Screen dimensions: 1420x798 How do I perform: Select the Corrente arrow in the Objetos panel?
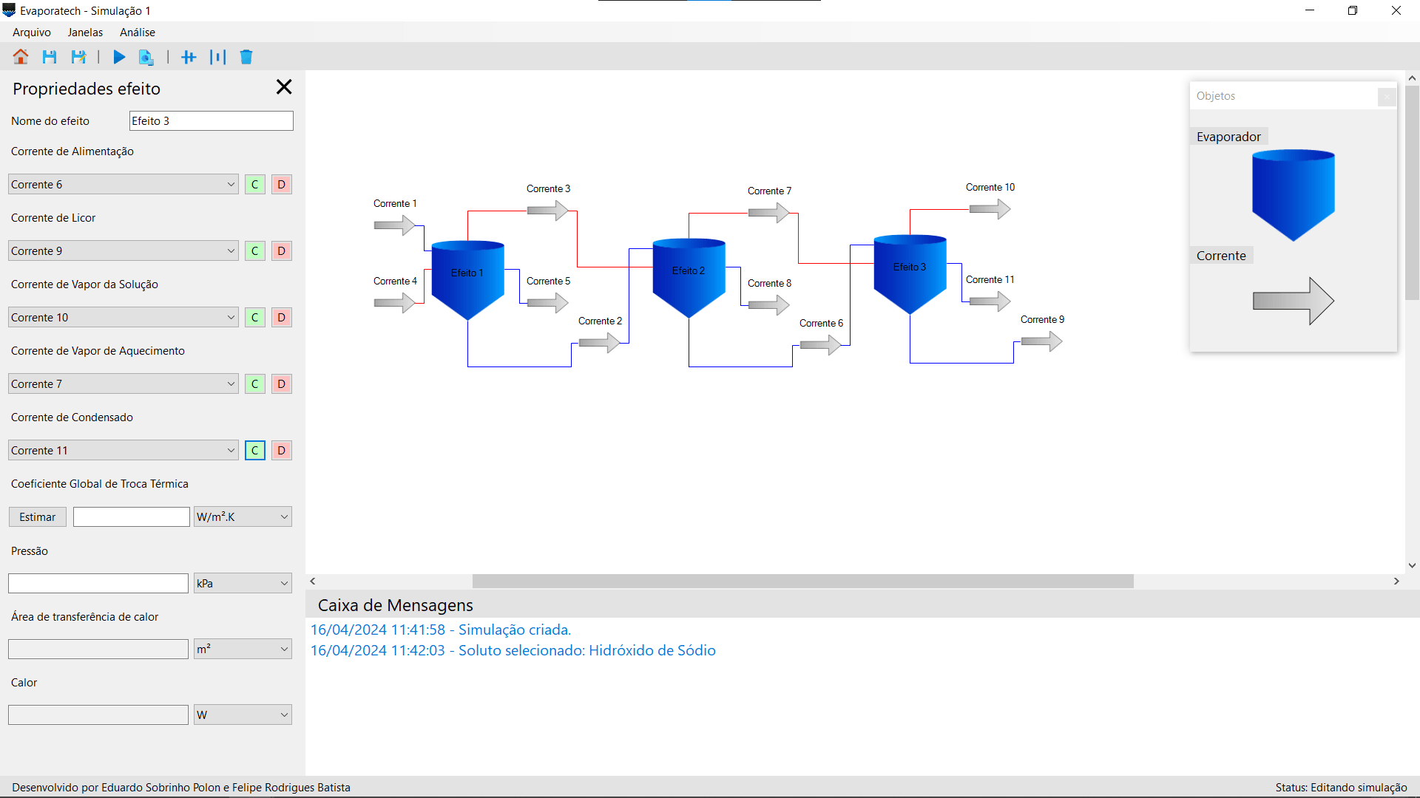point(1293,300)
